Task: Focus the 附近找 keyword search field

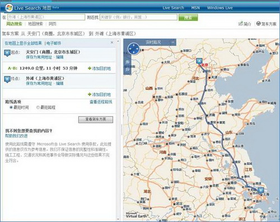Action: coord(138,17)
